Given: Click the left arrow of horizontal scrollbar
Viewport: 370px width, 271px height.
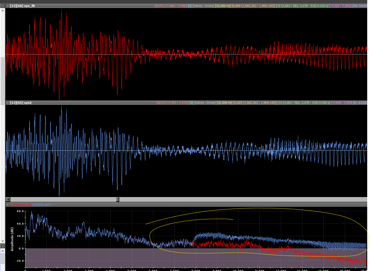Looking at the screenshot, I should point(8,199).
